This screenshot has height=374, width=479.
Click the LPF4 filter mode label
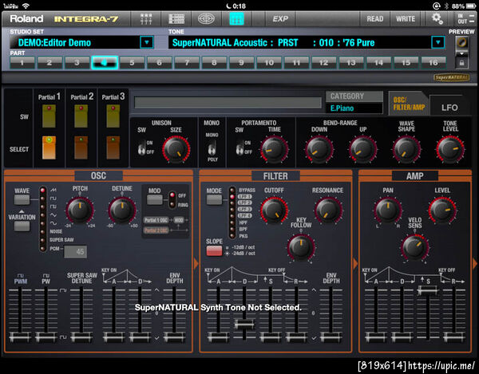point(245,215)
